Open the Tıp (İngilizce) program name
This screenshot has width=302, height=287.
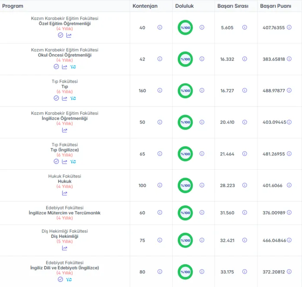click(x=65, y=150)
